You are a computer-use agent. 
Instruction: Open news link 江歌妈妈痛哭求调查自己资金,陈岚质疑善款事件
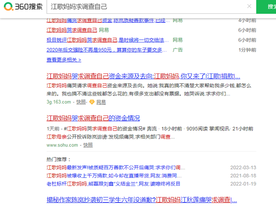(x=108, y=21)
